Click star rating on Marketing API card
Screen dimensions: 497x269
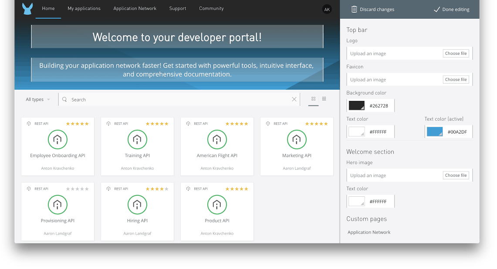pos(316,124)
